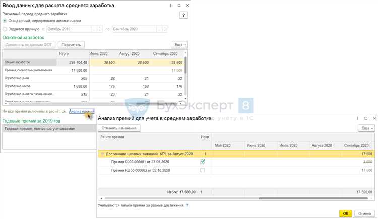This screenshot has width=378, height=219.
Task: Open the kebab menu of the bonus analysis window
Action: tap(357, 118)
